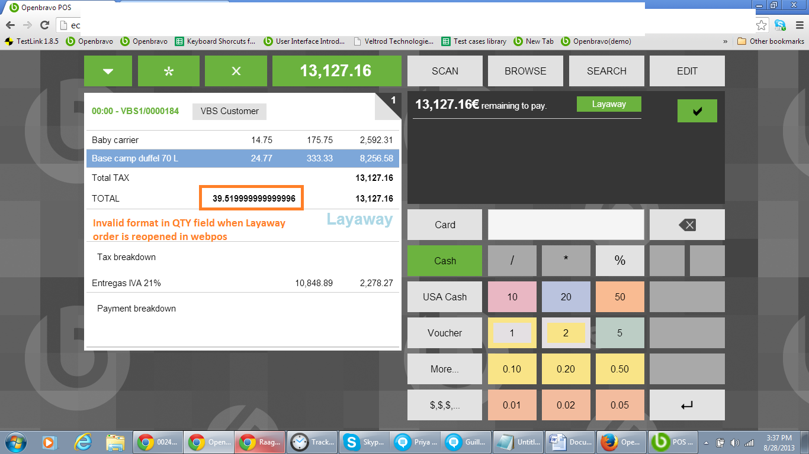809x454 pixels.
Task: Reload the current browser page
Action: click(x=44, y=25)
